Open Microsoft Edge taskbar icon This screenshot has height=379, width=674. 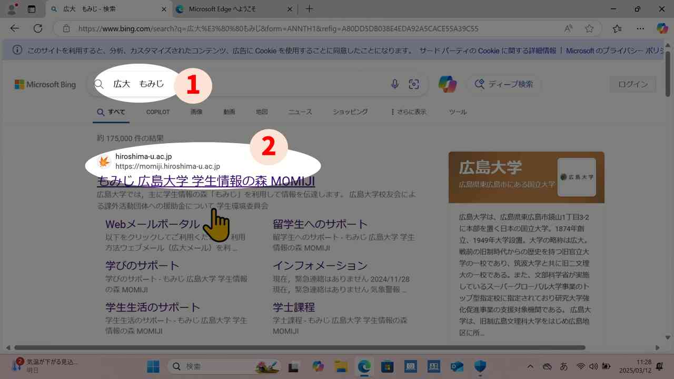(364, 366)
